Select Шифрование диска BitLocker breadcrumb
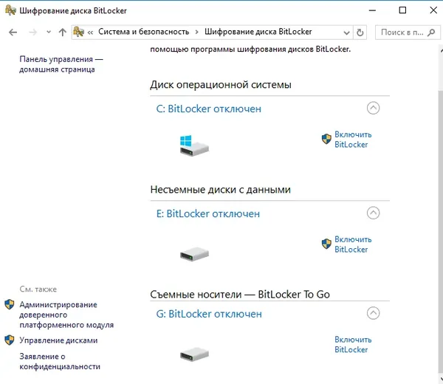The image size is (443, 384). [x=258, y=32]
